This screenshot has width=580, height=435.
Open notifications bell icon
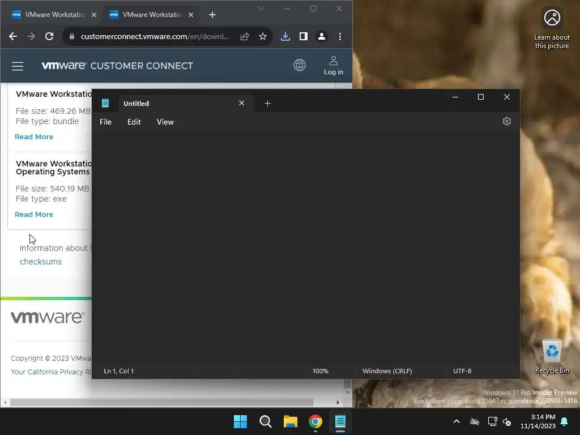click(565, 421)
